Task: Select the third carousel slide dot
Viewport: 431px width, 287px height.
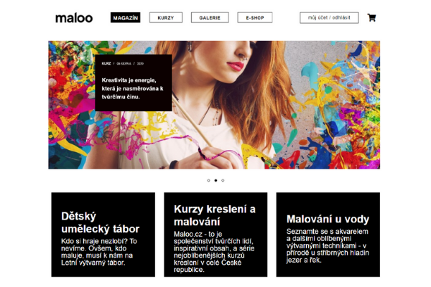Action: click(x=223, y=180)
